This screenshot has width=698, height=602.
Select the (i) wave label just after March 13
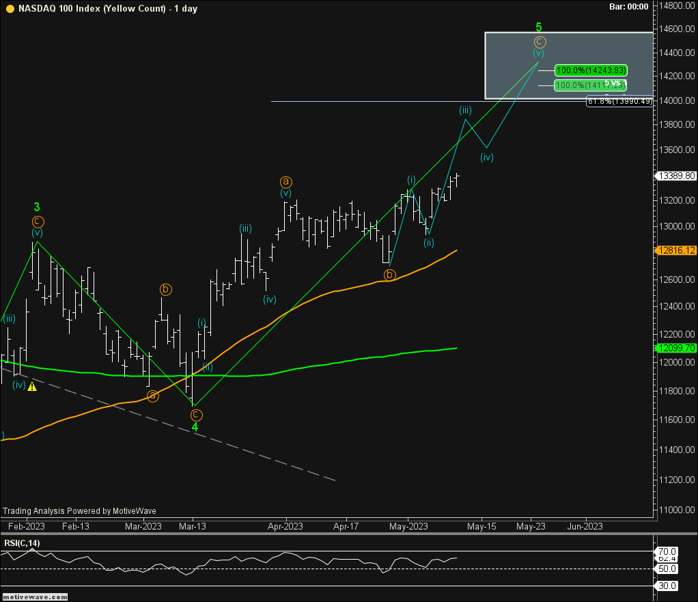point(201,323)
